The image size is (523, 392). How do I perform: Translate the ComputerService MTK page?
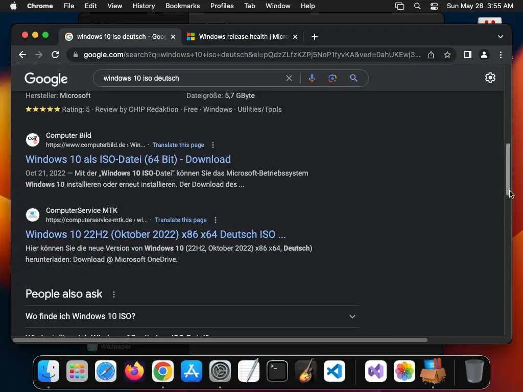pyautogui.click(x=180, y=220)
